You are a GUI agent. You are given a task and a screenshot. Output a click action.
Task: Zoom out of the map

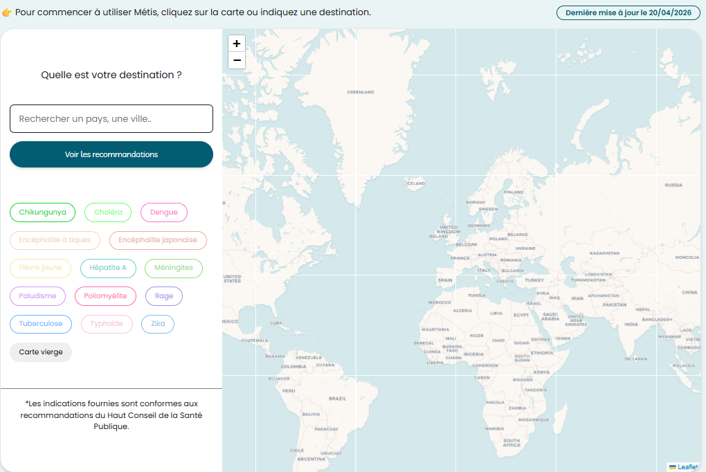[237, 61]
